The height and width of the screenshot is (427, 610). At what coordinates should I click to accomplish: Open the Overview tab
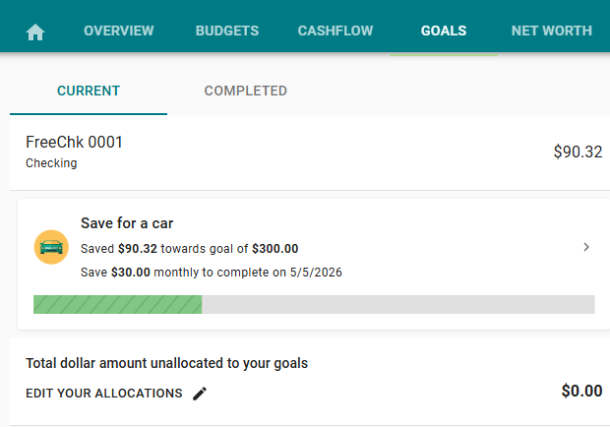[119, 30]
